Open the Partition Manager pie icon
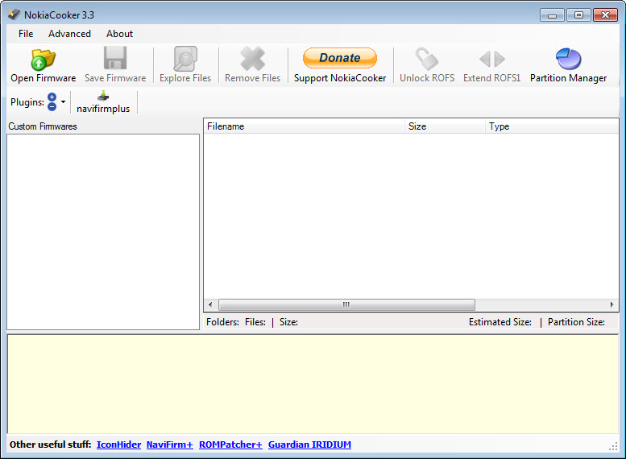This screenshot has width=626, height=459. [x=568, y=59]
